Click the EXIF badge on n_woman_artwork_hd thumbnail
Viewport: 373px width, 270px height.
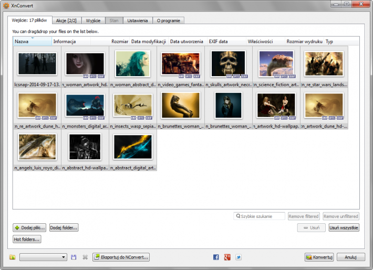coord(101,76)
